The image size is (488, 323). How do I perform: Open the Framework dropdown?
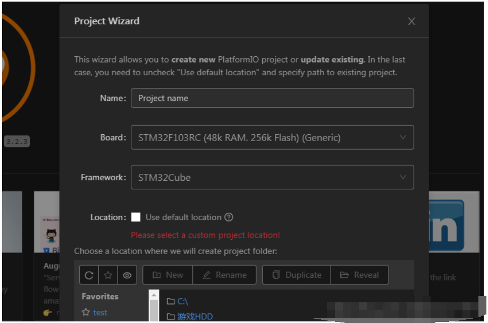(x=272, y=177)
